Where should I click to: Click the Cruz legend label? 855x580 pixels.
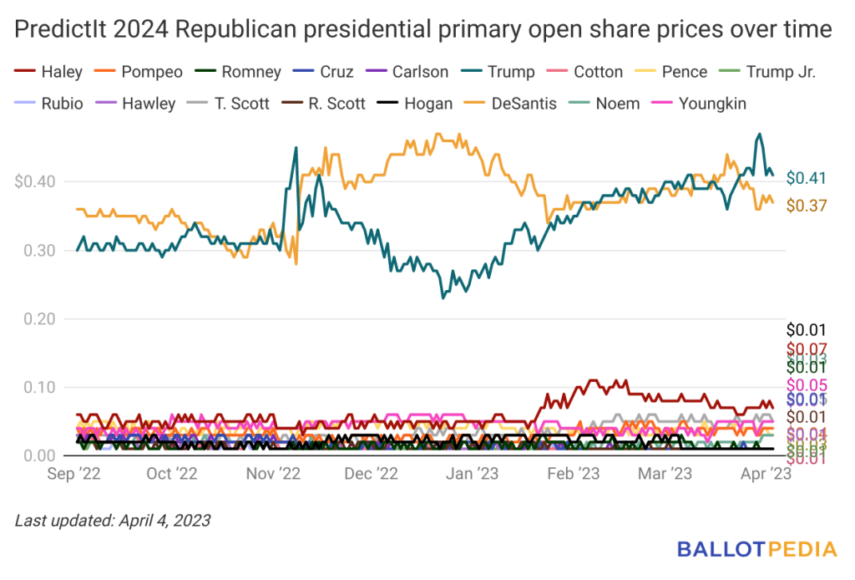(336, 72)
